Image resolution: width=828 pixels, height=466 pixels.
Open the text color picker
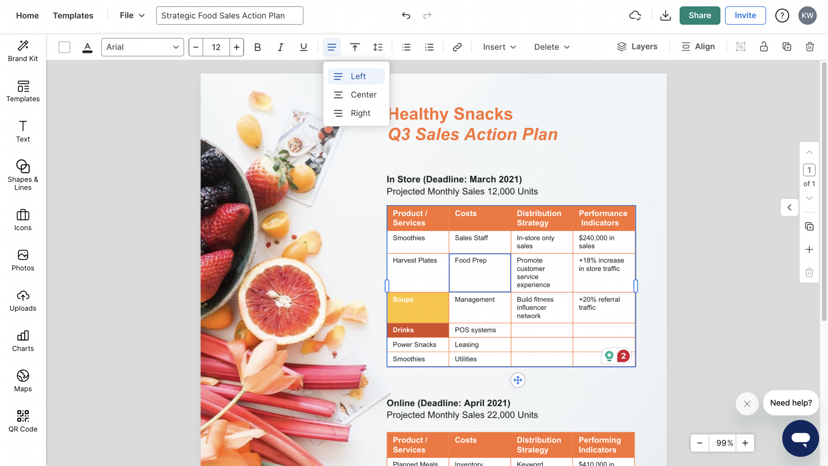87,47
